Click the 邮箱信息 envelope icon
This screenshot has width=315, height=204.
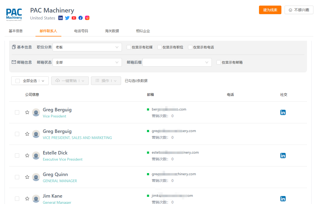click(14, 62)
